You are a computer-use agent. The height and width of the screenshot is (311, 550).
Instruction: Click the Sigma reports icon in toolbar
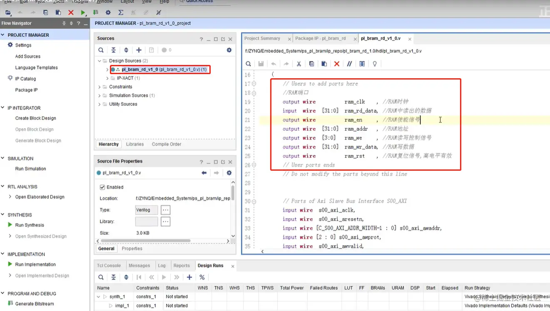[x=121, y=13]
